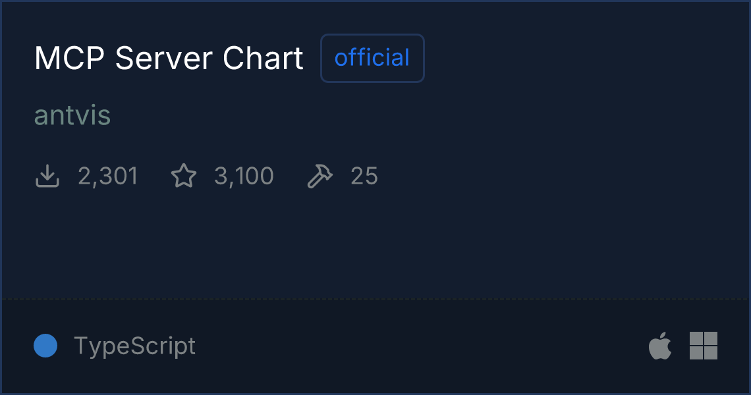Click the 25 tools count
The image size is (751, 395).
(x=364, y=176)
